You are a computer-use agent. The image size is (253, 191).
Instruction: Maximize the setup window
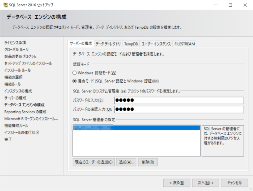(x=230, y=5)
